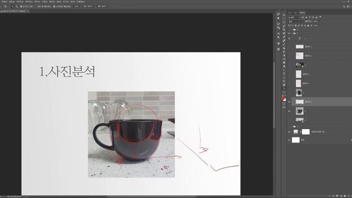The image size is (352, 198).
Task: Select the Eyedropper tool
Action: click(x=284, y=37)
